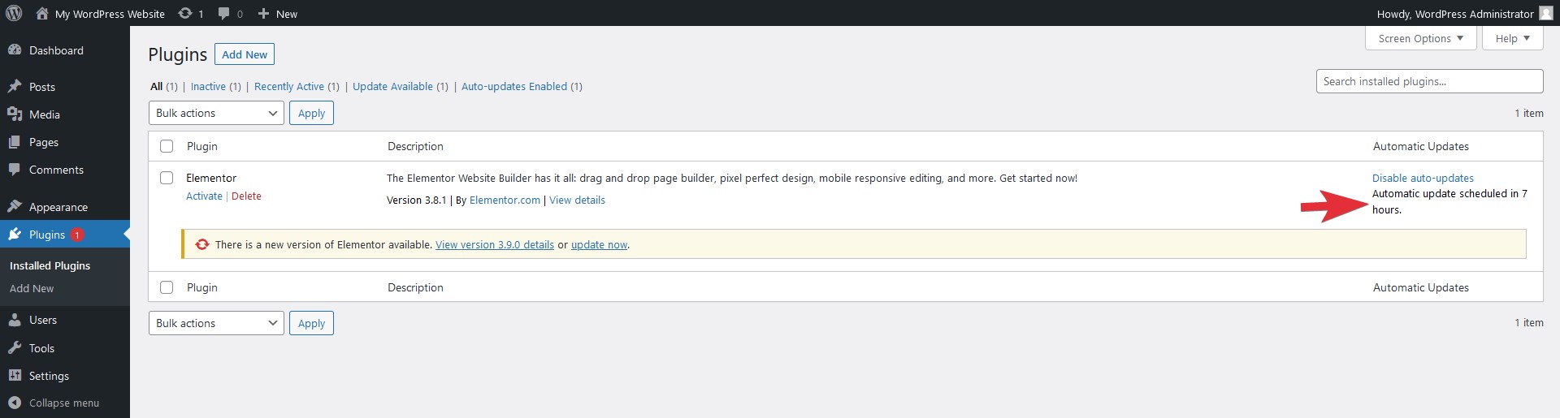Open the Elementor.com author link
The height and width of the screenshot is (418, 1560).
505,200
